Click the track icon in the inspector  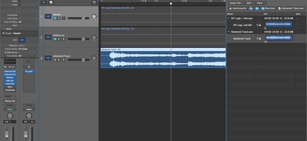(x=22, y=40)
